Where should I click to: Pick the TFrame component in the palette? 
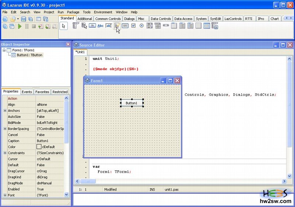(206, 25)
